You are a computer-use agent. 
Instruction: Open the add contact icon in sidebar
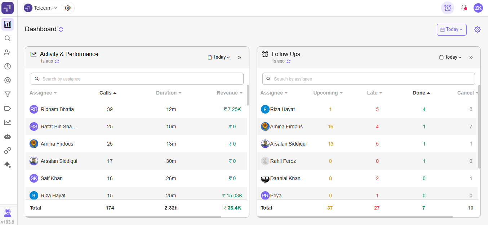point(7,52)
